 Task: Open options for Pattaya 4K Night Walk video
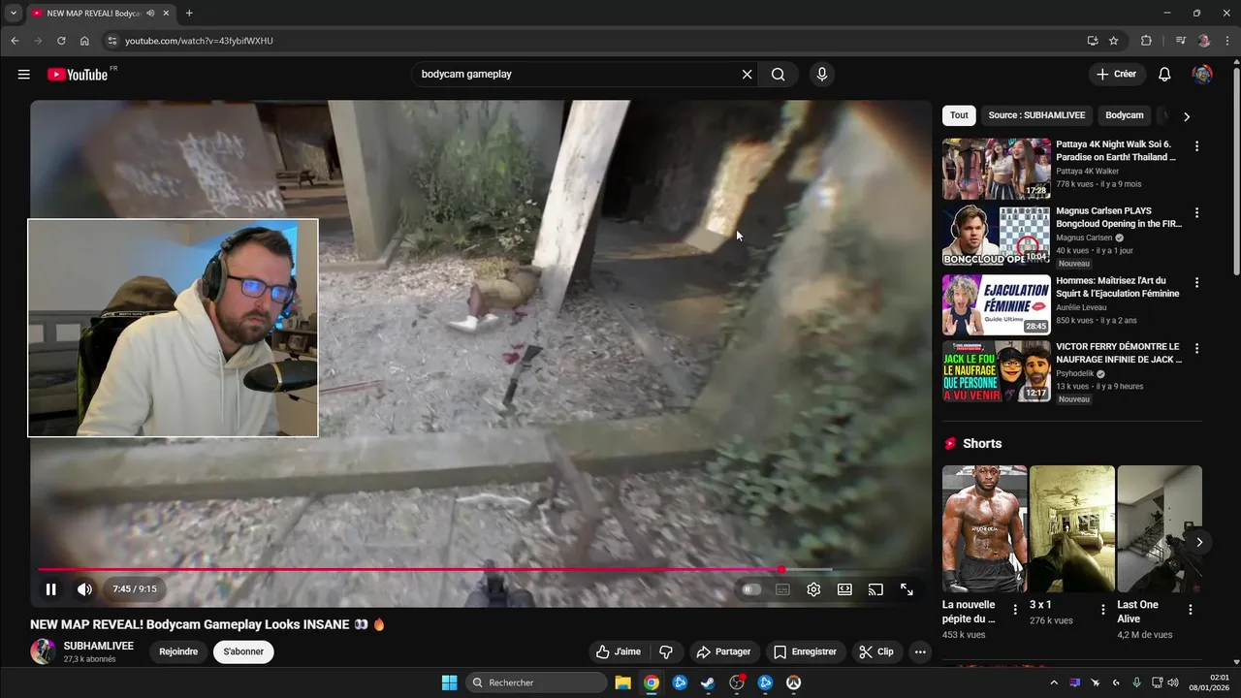[1196, 146]
